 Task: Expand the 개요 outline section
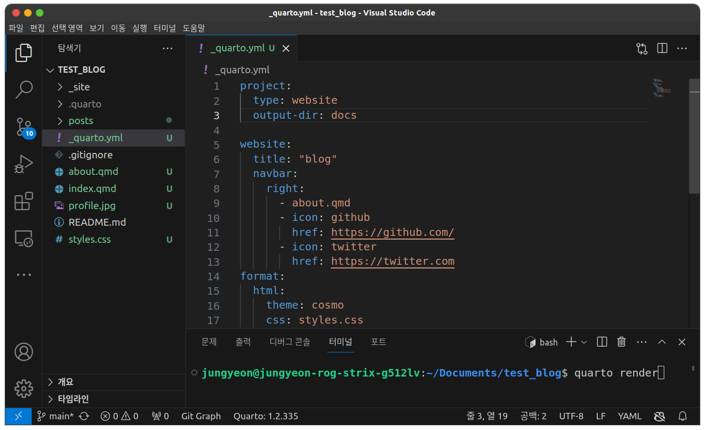coord(114,382)
